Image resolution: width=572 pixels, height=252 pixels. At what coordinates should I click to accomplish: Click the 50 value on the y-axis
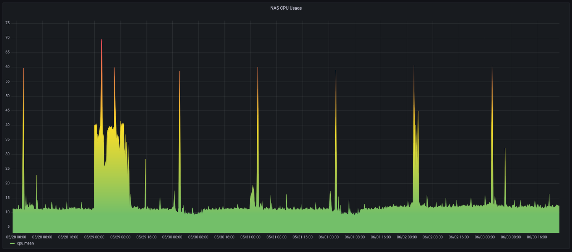point(8,96)
